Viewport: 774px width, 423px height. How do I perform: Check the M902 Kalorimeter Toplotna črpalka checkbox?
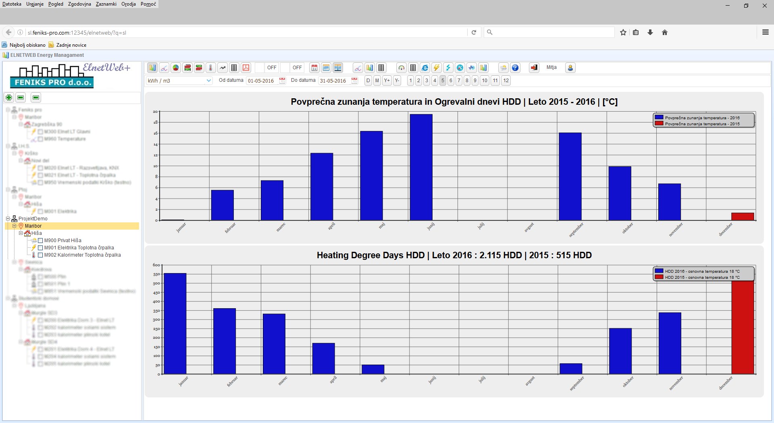click(x=40, y=255)
